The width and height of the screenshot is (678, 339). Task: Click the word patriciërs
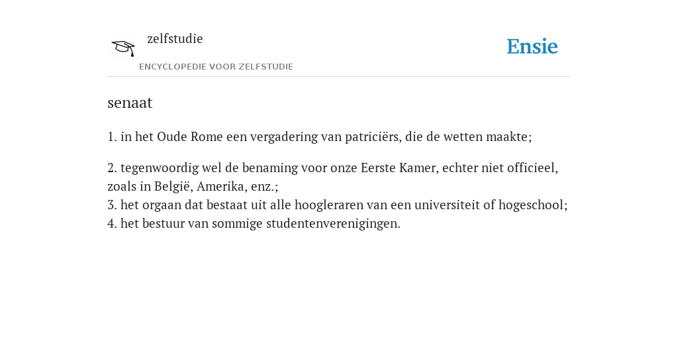(372, 136)
